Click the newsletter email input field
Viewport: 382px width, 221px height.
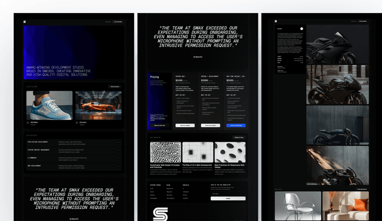(x=228, y=194)
